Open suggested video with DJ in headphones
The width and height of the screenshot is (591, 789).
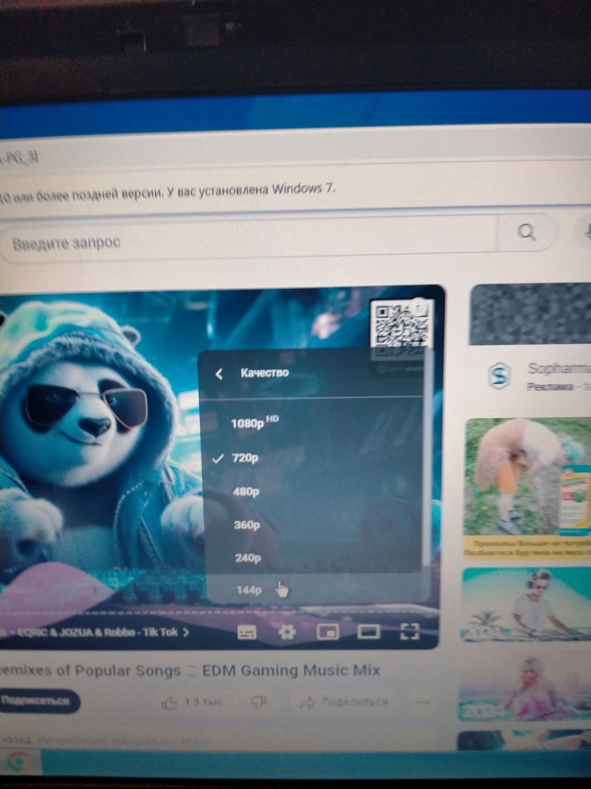tap(526, 604)
